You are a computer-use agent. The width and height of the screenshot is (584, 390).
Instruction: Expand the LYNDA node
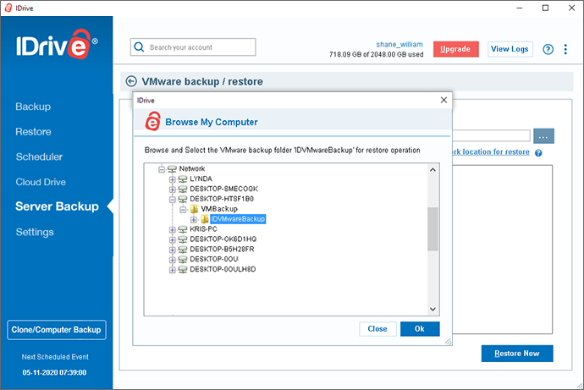click(172, 179)
